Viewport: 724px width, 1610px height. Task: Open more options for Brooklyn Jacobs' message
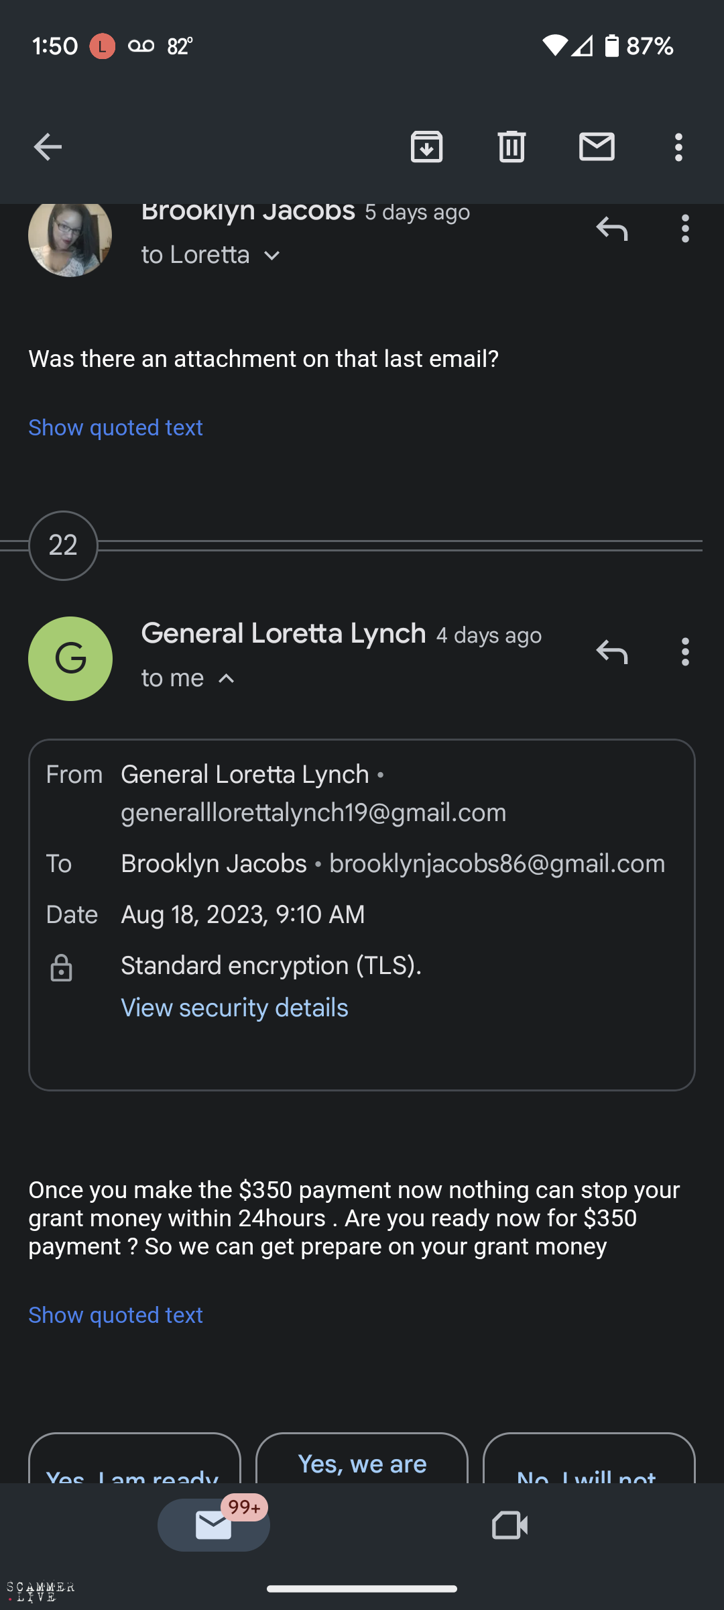[x=684, y=229]
